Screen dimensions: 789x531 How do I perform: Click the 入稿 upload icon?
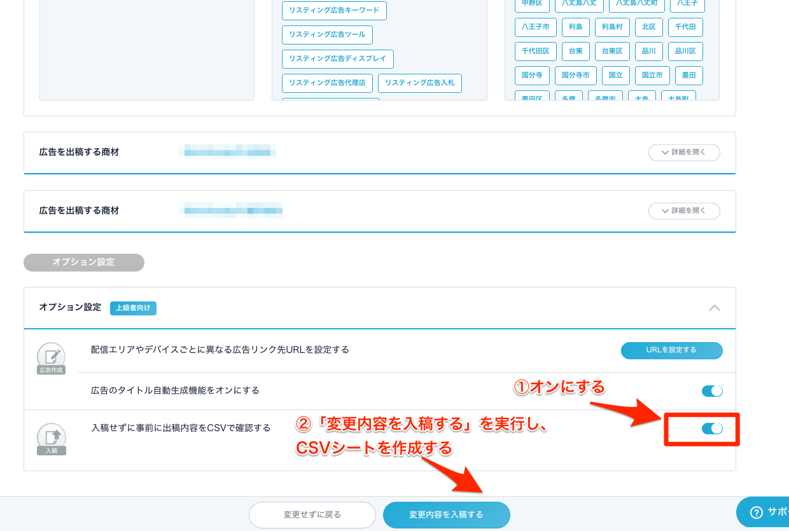click(x=52, y=439)
